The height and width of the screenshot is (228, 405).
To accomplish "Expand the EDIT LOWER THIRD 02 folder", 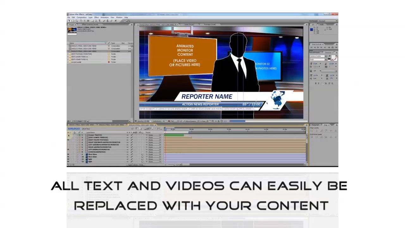I will click(x=68, y=59).
